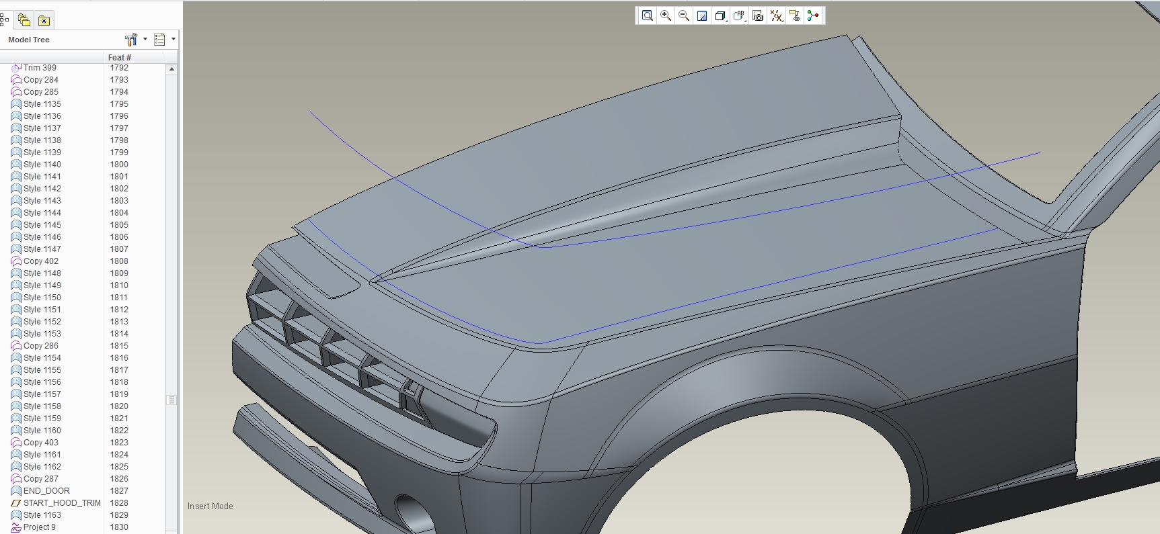The image size is (1160, 534).
Task: Click the Style 1147 feature icon
Action: (16, 249)
